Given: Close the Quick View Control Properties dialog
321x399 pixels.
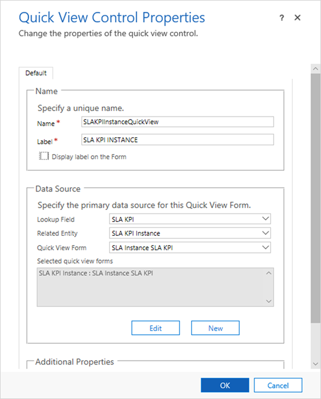Looking at the screenshot, I should [298, 18].
